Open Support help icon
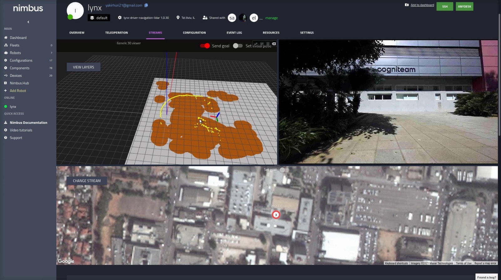The height and width of the screenshot is (280, 501). click(6, 138)
